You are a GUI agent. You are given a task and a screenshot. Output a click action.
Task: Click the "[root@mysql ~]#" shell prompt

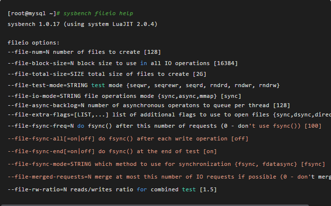(32, 13)
